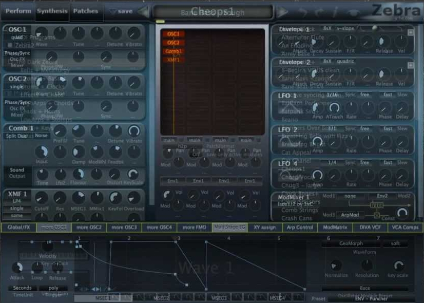Image resolution: width=424 pixels, height=303 pixels.
Task: Click the poly Trigger button
Action: pos(53,288)
